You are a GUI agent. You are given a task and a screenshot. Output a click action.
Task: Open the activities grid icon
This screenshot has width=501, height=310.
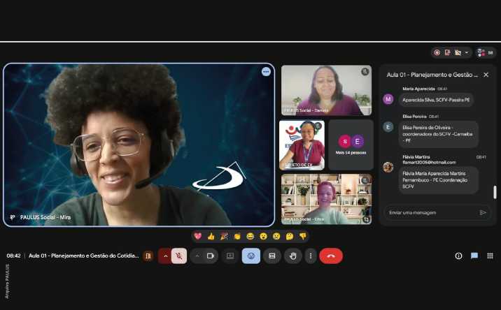(490, 256)
